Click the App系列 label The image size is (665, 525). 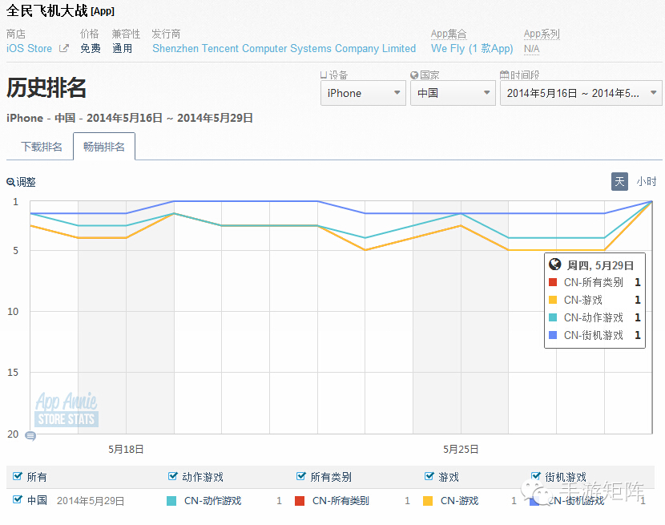pos(542,34)
